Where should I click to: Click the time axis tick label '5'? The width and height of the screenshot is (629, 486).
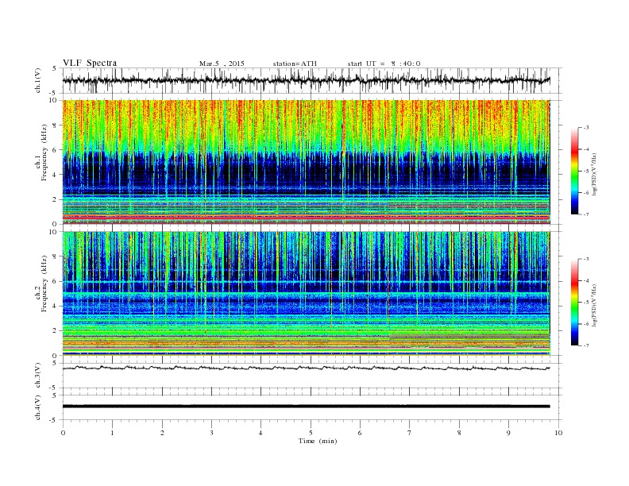(311, 433)
